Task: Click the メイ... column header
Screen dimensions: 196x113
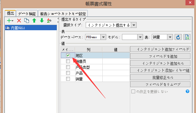Action: (x=68, y=49)
